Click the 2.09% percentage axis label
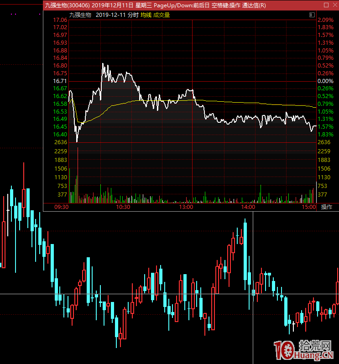The width and height of the screenshot is (339, 364). click(325, 20)
